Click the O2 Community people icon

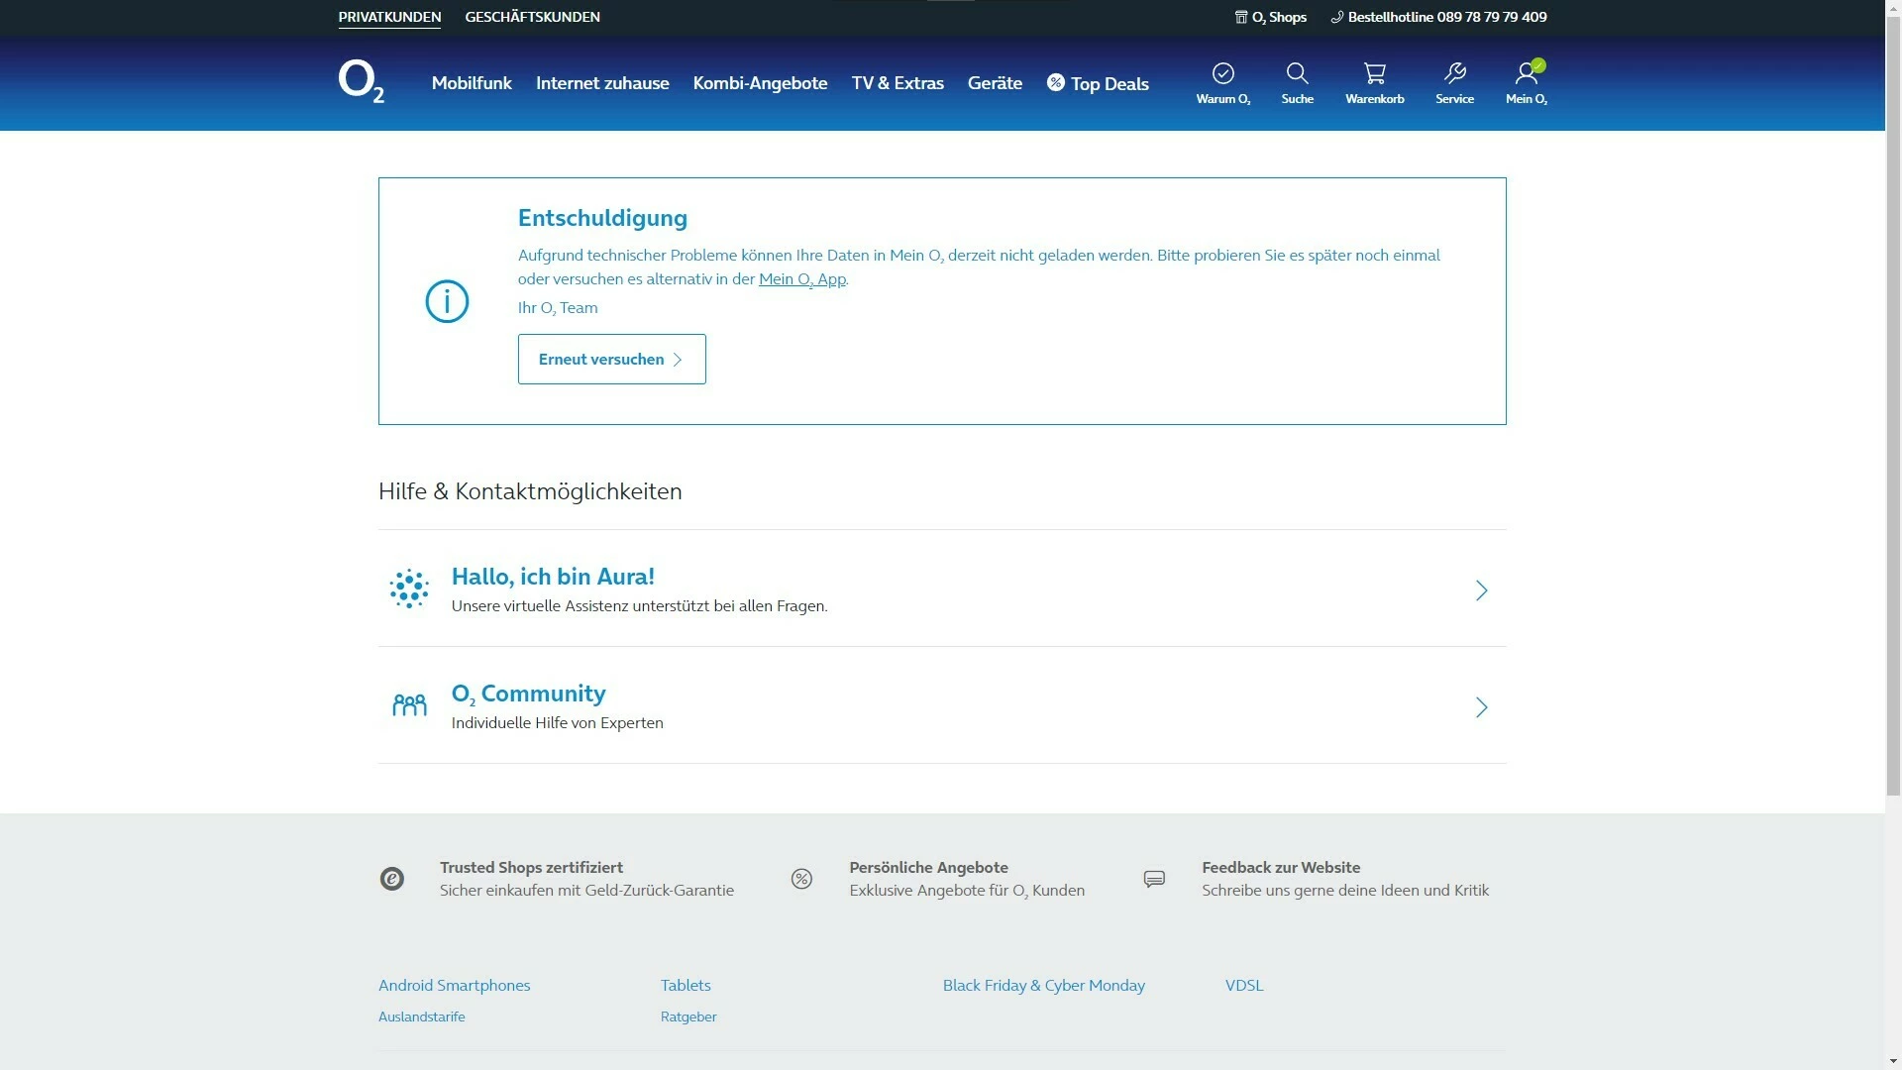(x=409, y=705)
